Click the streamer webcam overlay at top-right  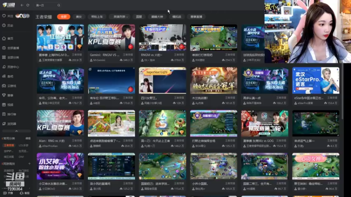pos(308,32)
